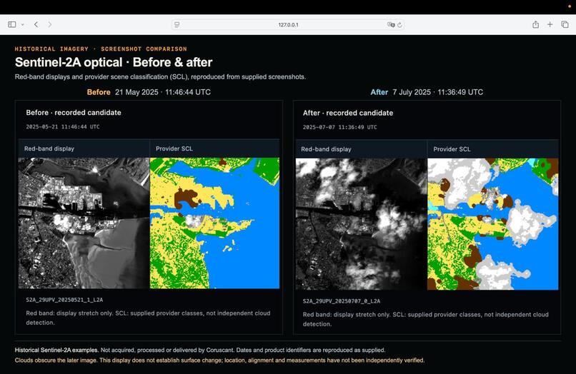
Task: Click the blue 'After' date label
Action: tap(379, 92)
